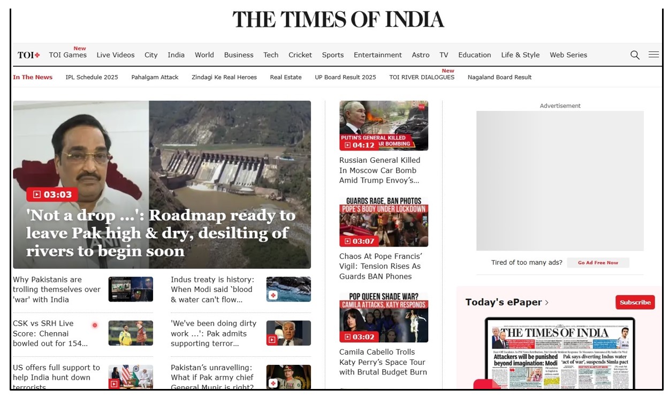This screenshot has width=669, height=397.
Task: Open the Entertainment menu item
Action: pos(377,55)
